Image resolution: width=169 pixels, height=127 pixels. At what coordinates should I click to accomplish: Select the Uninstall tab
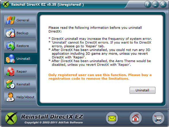[20, 59]
